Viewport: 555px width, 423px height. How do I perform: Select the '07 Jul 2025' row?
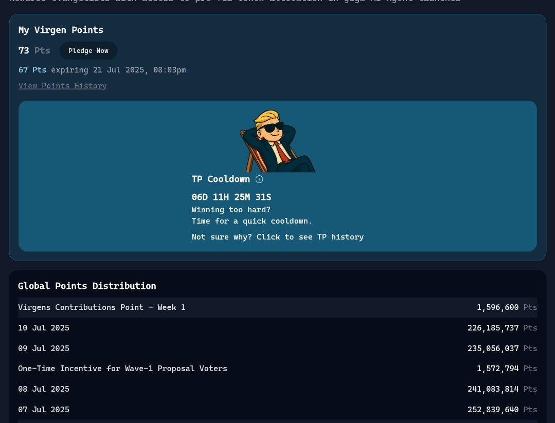278,410
